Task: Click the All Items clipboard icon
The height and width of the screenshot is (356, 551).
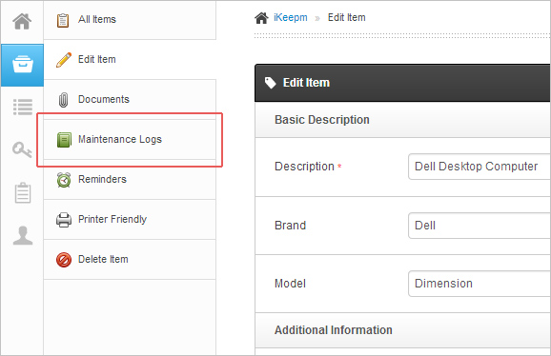Action: [63, 20]
